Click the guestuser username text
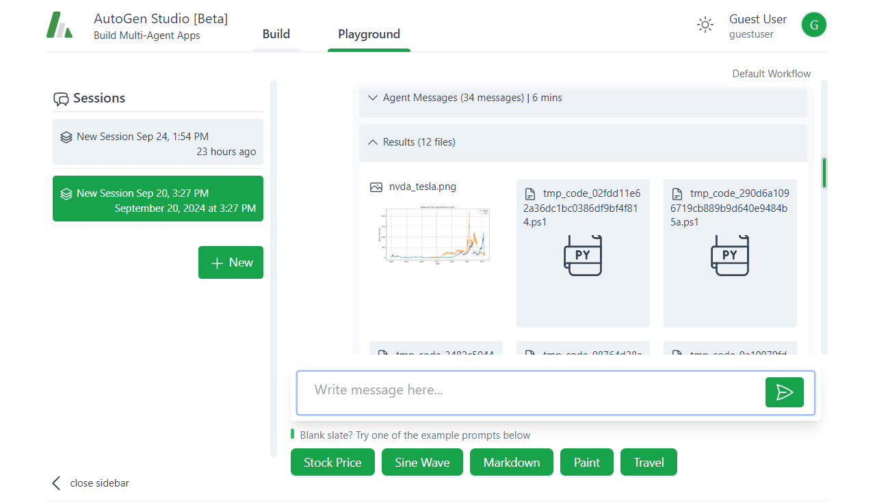 click(752, 34)
